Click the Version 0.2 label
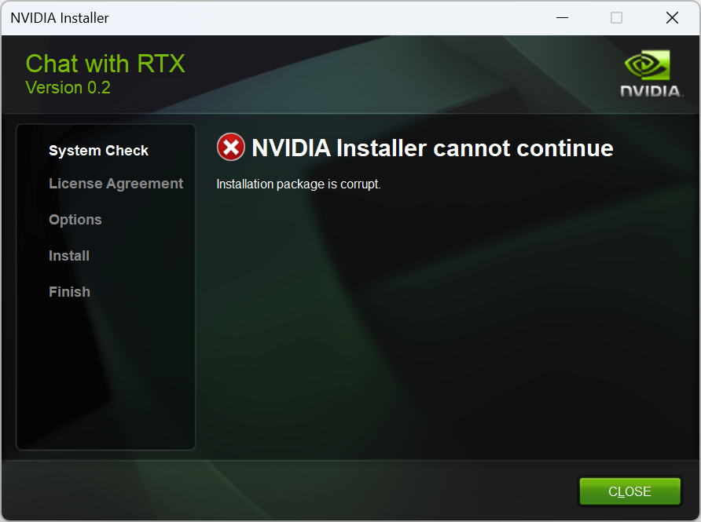Screen dimensions: 701x522 [68, 87]
